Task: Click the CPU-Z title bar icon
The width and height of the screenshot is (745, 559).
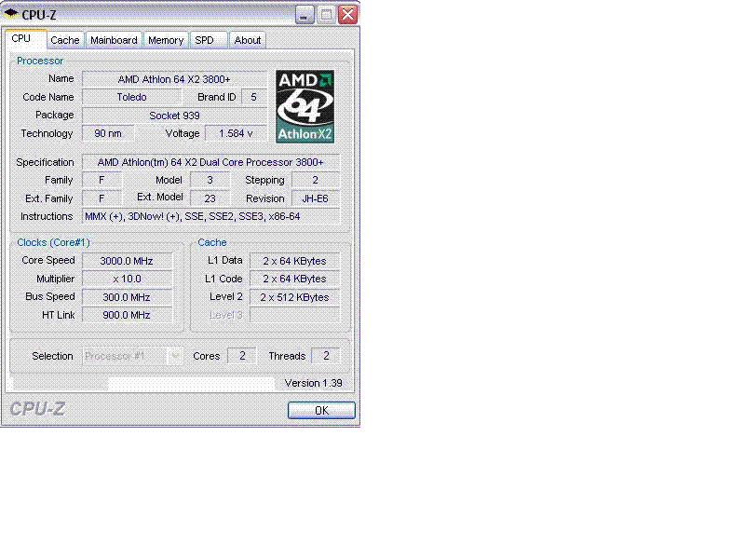Action: click(11, 14)
